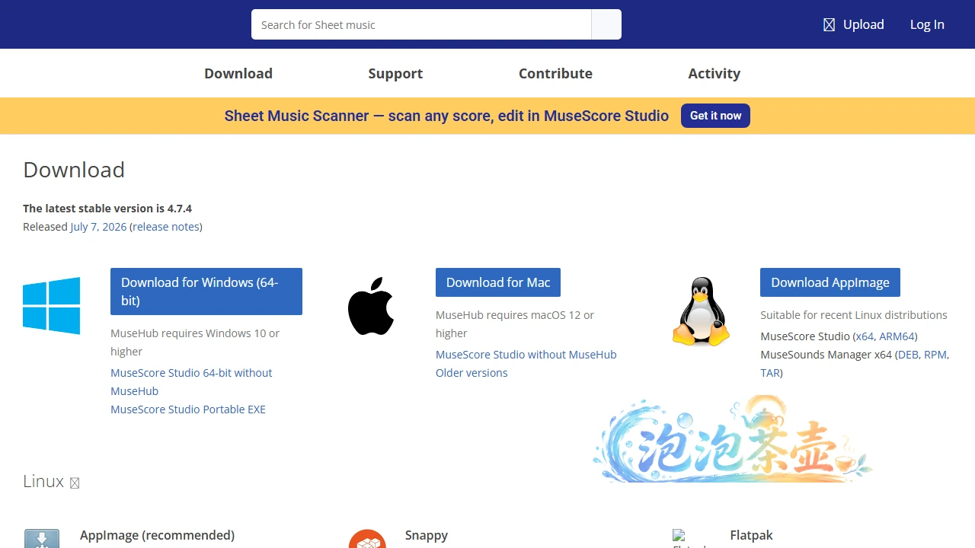Click the Linux section heading

(x=43, y=481)
